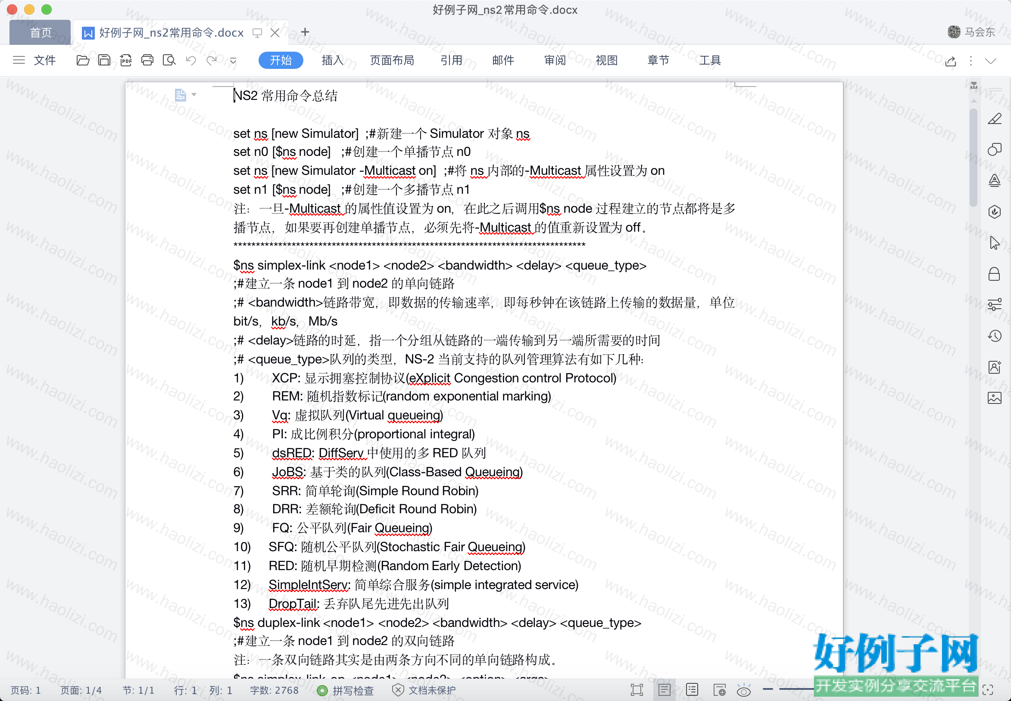The image size is (1011, 701).
Task: Open the styles icon in right sidebar
Action: click(x=995, y=180)
